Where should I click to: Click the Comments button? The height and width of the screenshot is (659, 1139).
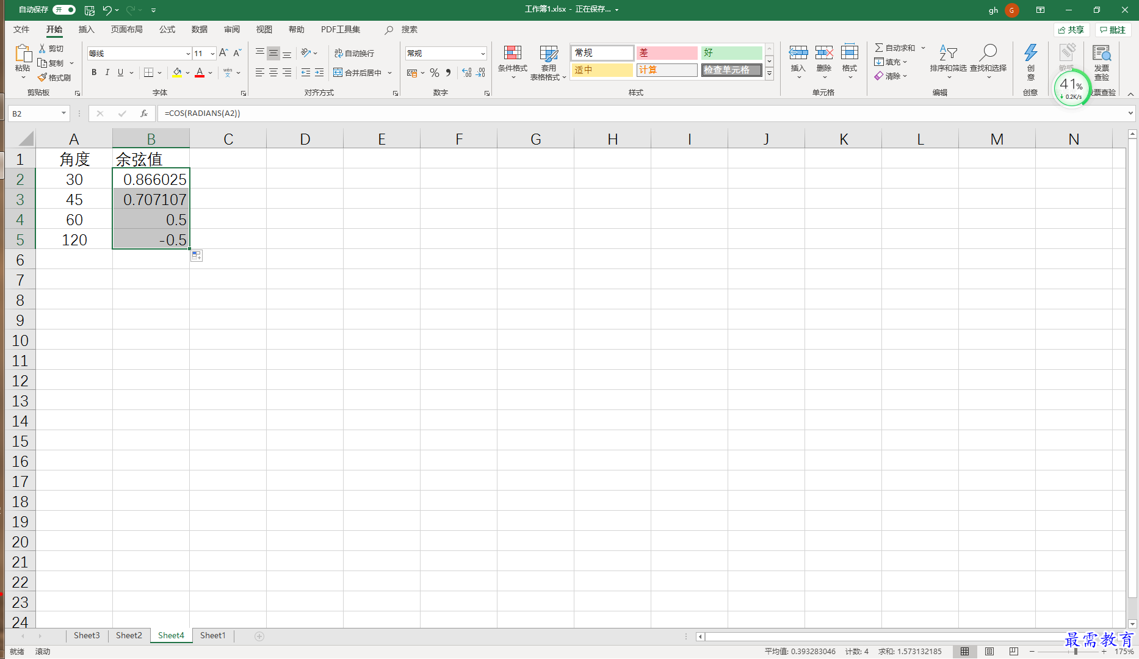[x=1113, y=30]
